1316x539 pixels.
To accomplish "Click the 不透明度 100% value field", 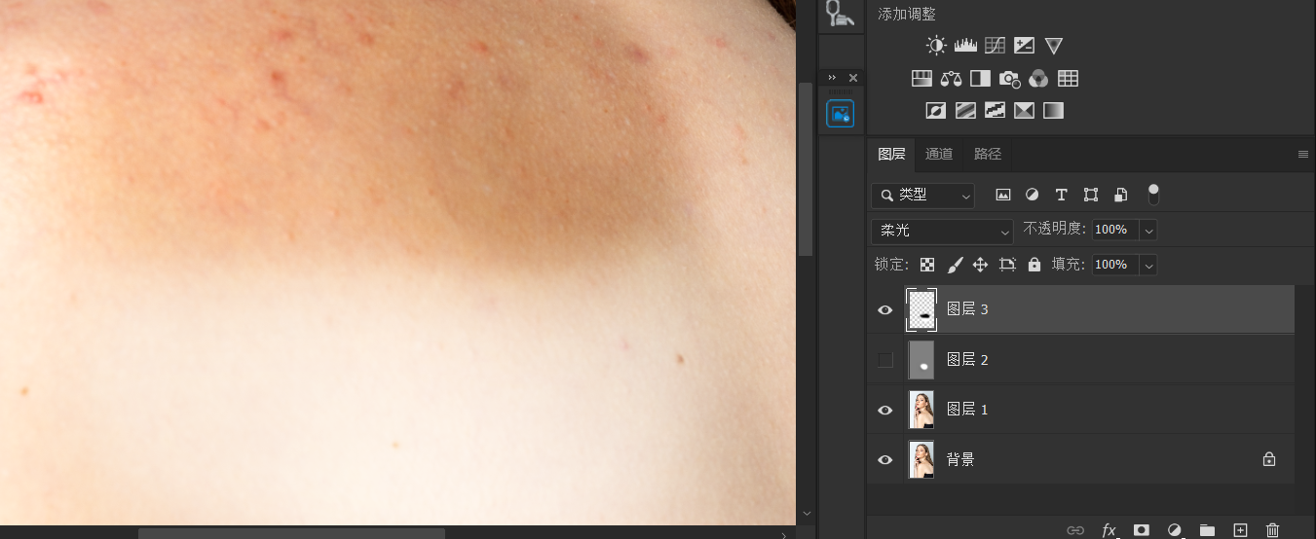I will 1115,231.
